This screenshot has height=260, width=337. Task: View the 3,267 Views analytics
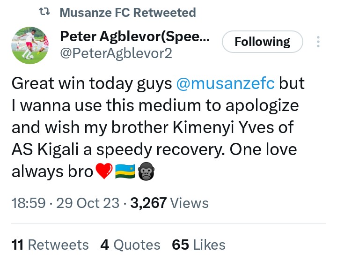(x=169, y=203)
